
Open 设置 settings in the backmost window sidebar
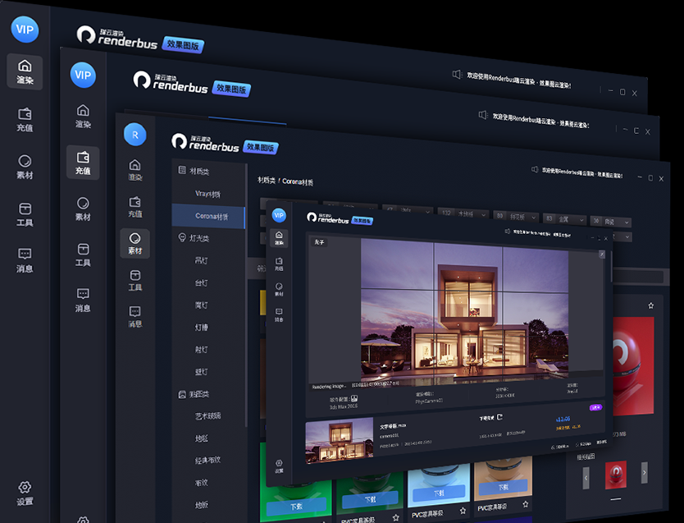[x=25, y=493]
